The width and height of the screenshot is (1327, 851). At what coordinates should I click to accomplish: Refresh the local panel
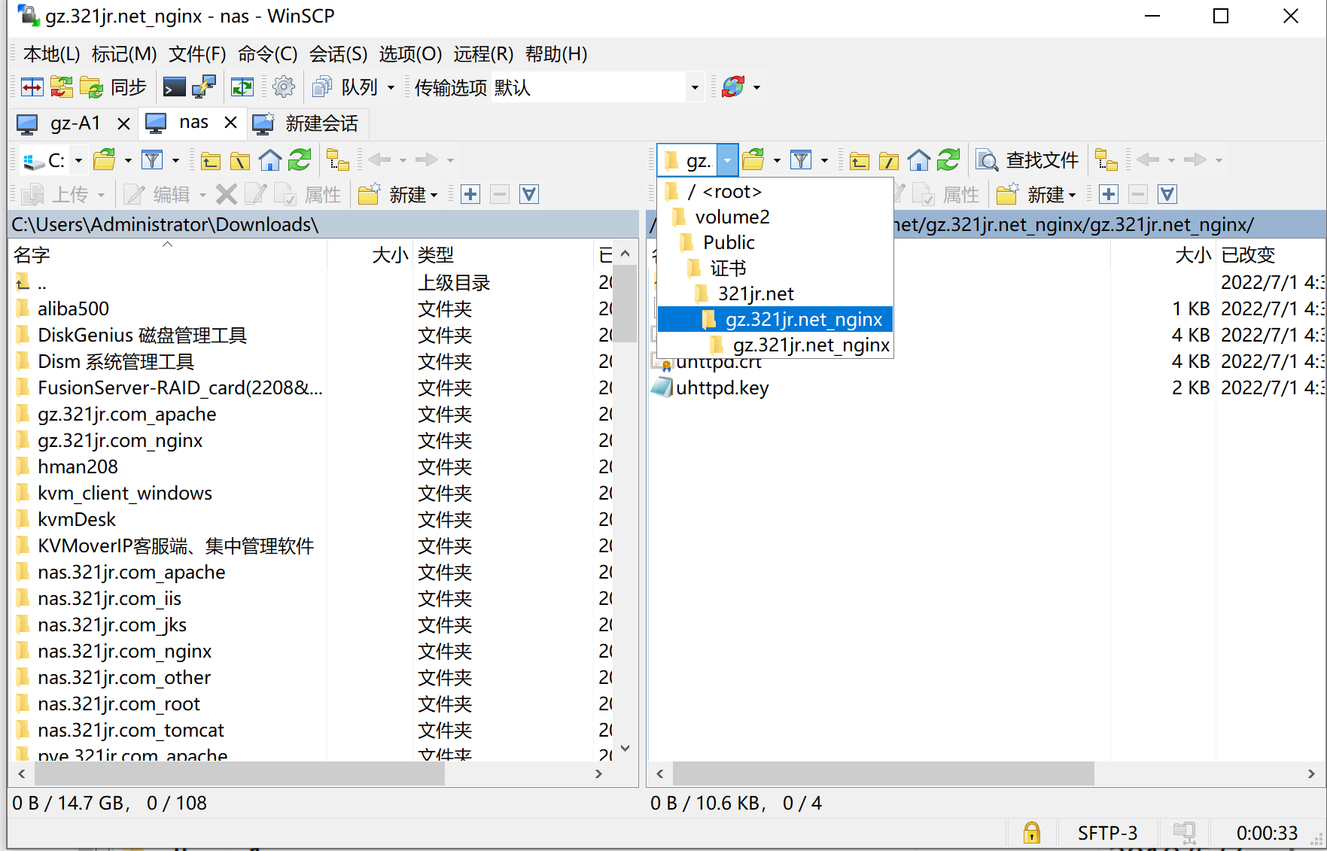click(300, 160)
